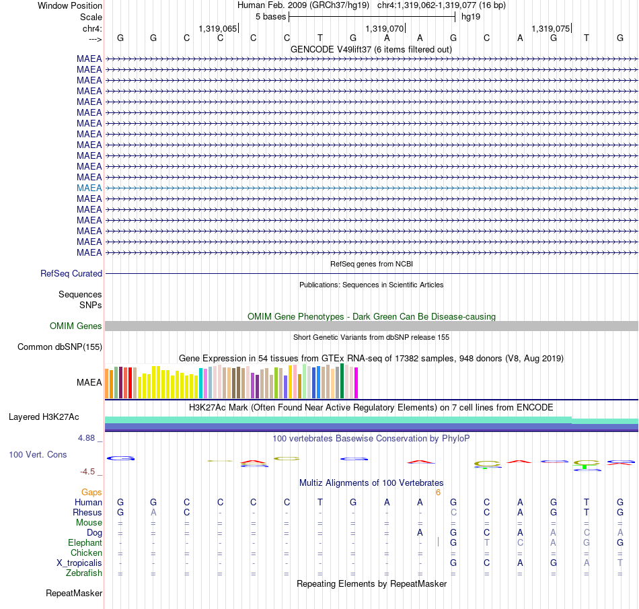The height and width of the screenshot is (609, 639).
Task: Click the OMIM Genes gray bar
Action: coord(371,326)
